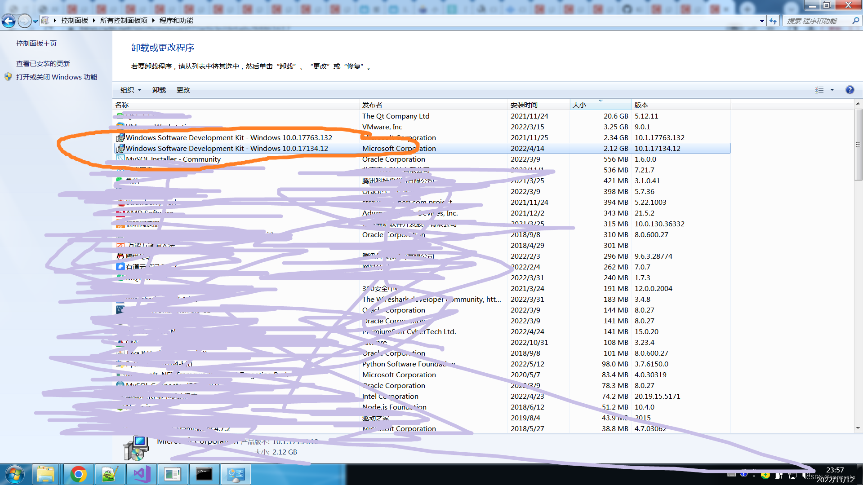Viewport: 863px width, 485px height.
Task: Open Visual Studio from taskbar
Action: pyautogui.click(x=141, y=474)
